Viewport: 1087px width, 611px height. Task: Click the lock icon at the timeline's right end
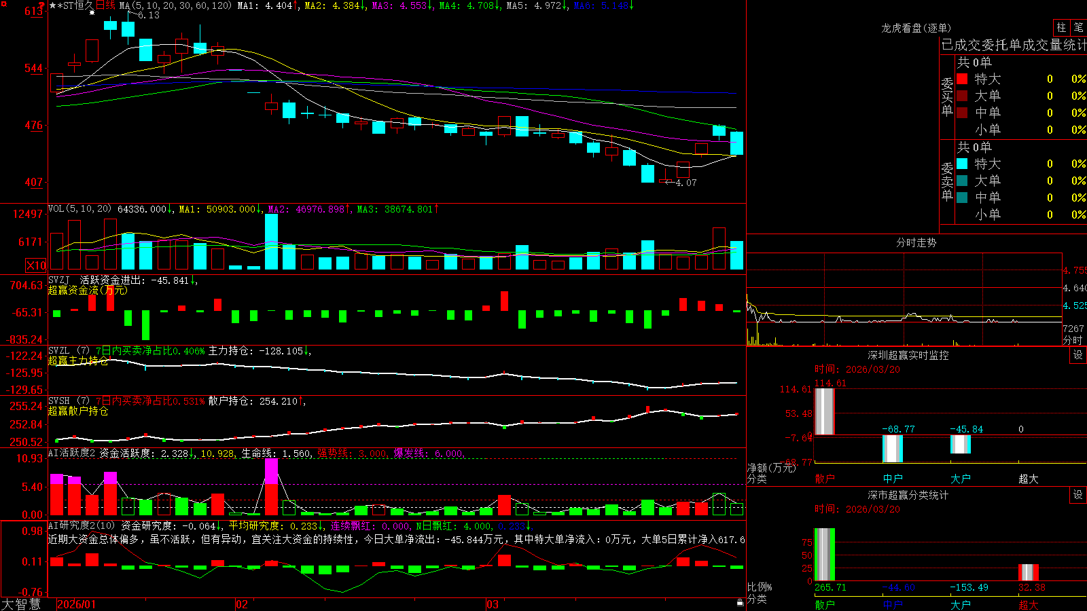(740, 602)
